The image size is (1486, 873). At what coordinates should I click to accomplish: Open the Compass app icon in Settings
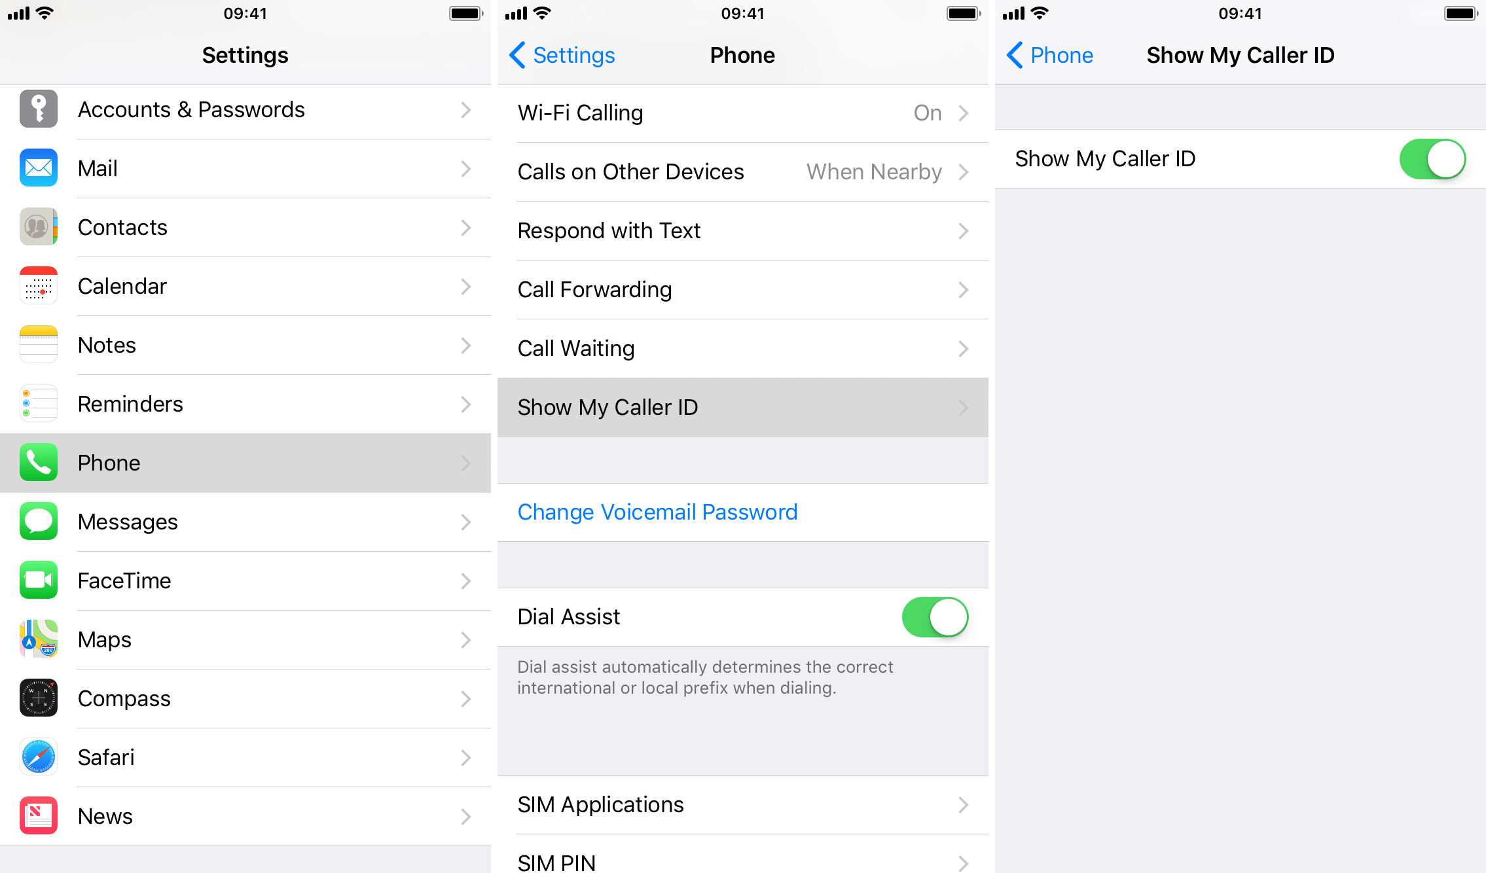[37, 698]
